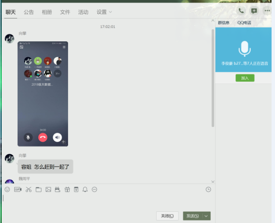Screen dimensions: 275x223
Task: Open the send options arrow beside 发送
Action: pyautogui.click(x=207, y=216)
